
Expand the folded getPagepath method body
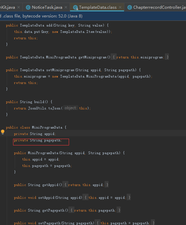tap(71, 210)
